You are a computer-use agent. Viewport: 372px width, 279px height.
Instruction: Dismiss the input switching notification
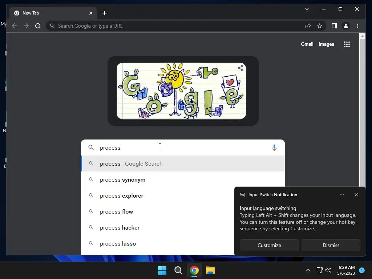331,245
